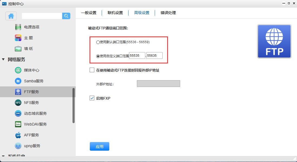This screenshot has width=297, height=162.
Task: Open the 墙纸 wallpaper icon
Action: pos(18,49)
